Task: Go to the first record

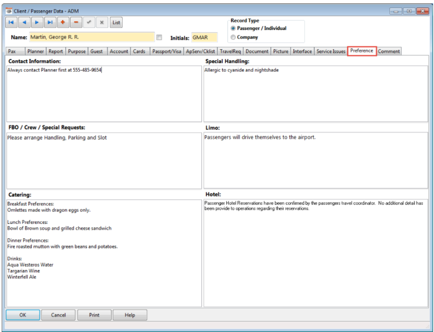Action: [11, 23]
